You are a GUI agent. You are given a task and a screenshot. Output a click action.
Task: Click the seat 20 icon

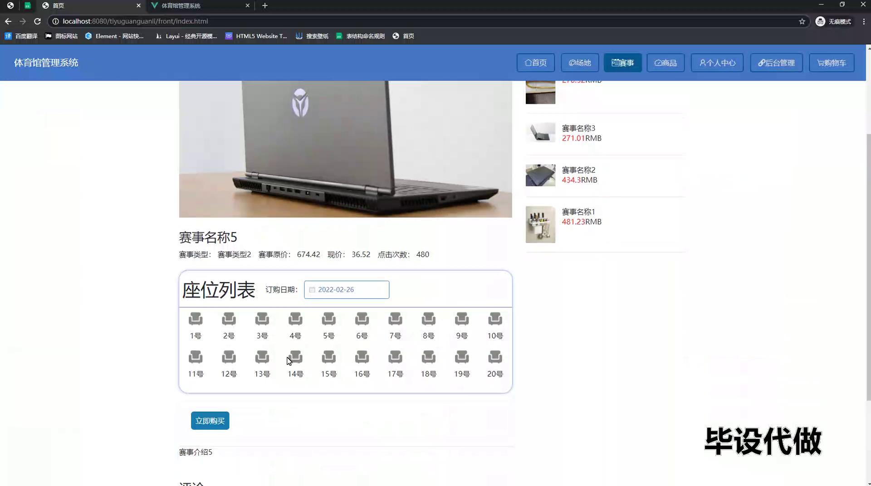click(495, 357)
